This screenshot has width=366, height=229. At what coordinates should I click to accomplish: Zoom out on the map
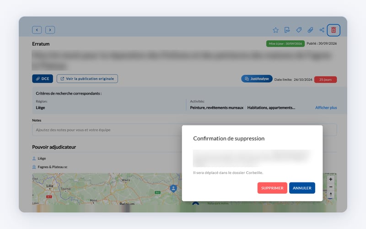click(330, 187)
